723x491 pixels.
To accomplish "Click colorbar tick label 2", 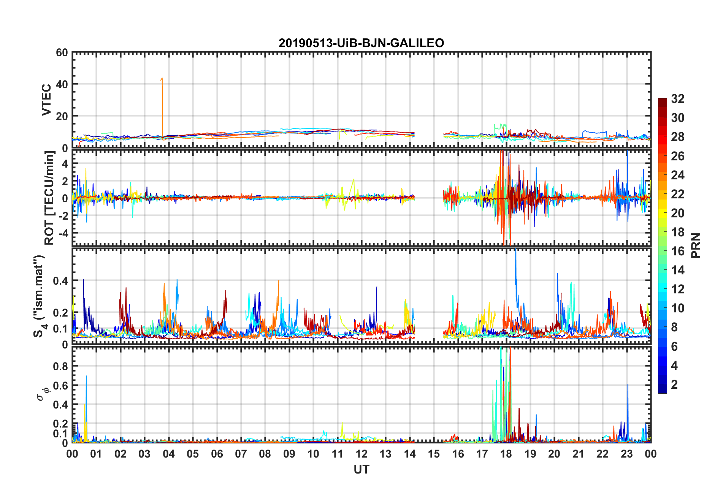I will (x=674, y=384).
